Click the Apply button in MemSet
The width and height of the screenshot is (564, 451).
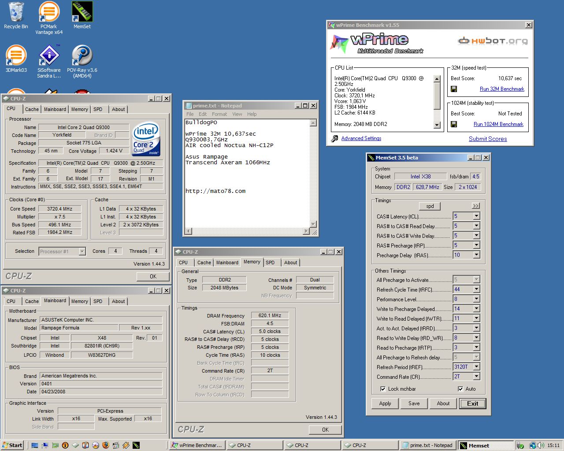(x=385, y=403)
